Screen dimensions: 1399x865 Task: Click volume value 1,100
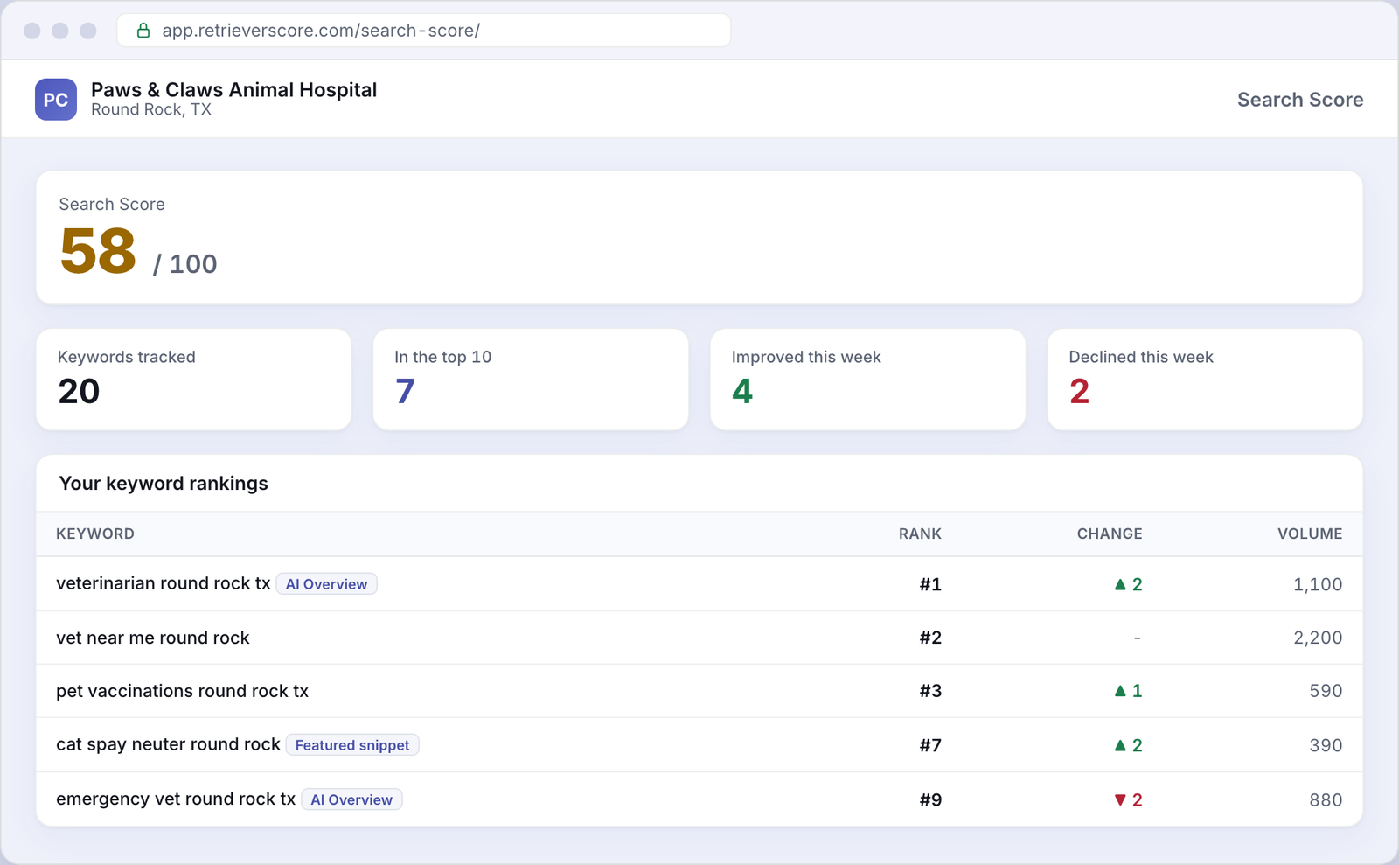click(x=1318, y=584)
